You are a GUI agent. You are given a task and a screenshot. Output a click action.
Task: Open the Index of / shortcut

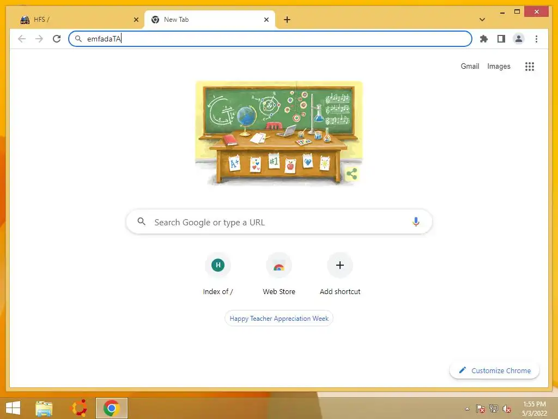[218, 274]
